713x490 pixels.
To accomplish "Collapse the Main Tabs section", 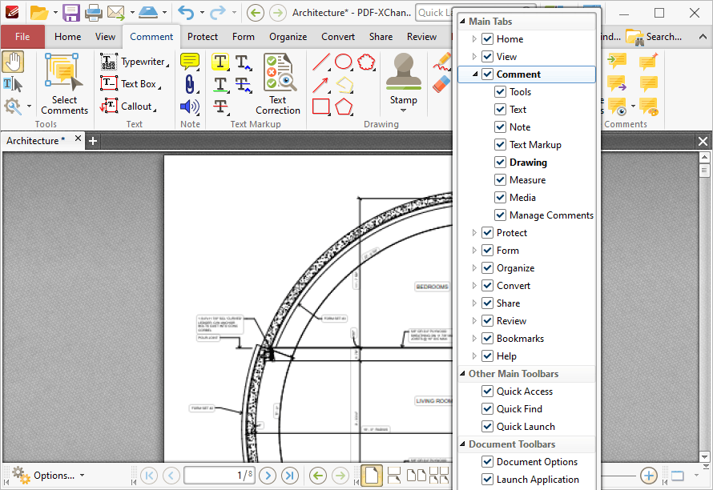I will pos(462,22).
